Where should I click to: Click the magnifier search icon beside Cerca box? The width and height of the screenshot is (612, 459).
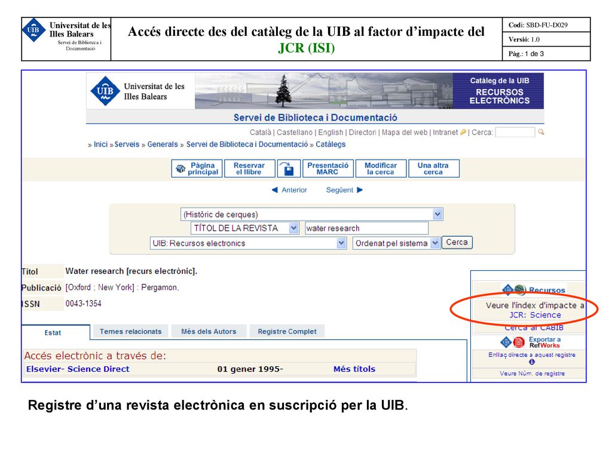click(541, 132)
